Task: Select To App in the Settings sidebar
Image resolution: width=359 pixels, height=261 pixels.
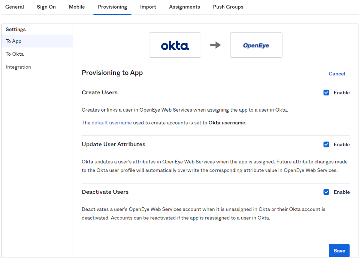Action: [13, 41]
